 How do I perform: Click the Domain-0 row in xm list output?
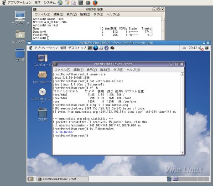pos(93,32)
